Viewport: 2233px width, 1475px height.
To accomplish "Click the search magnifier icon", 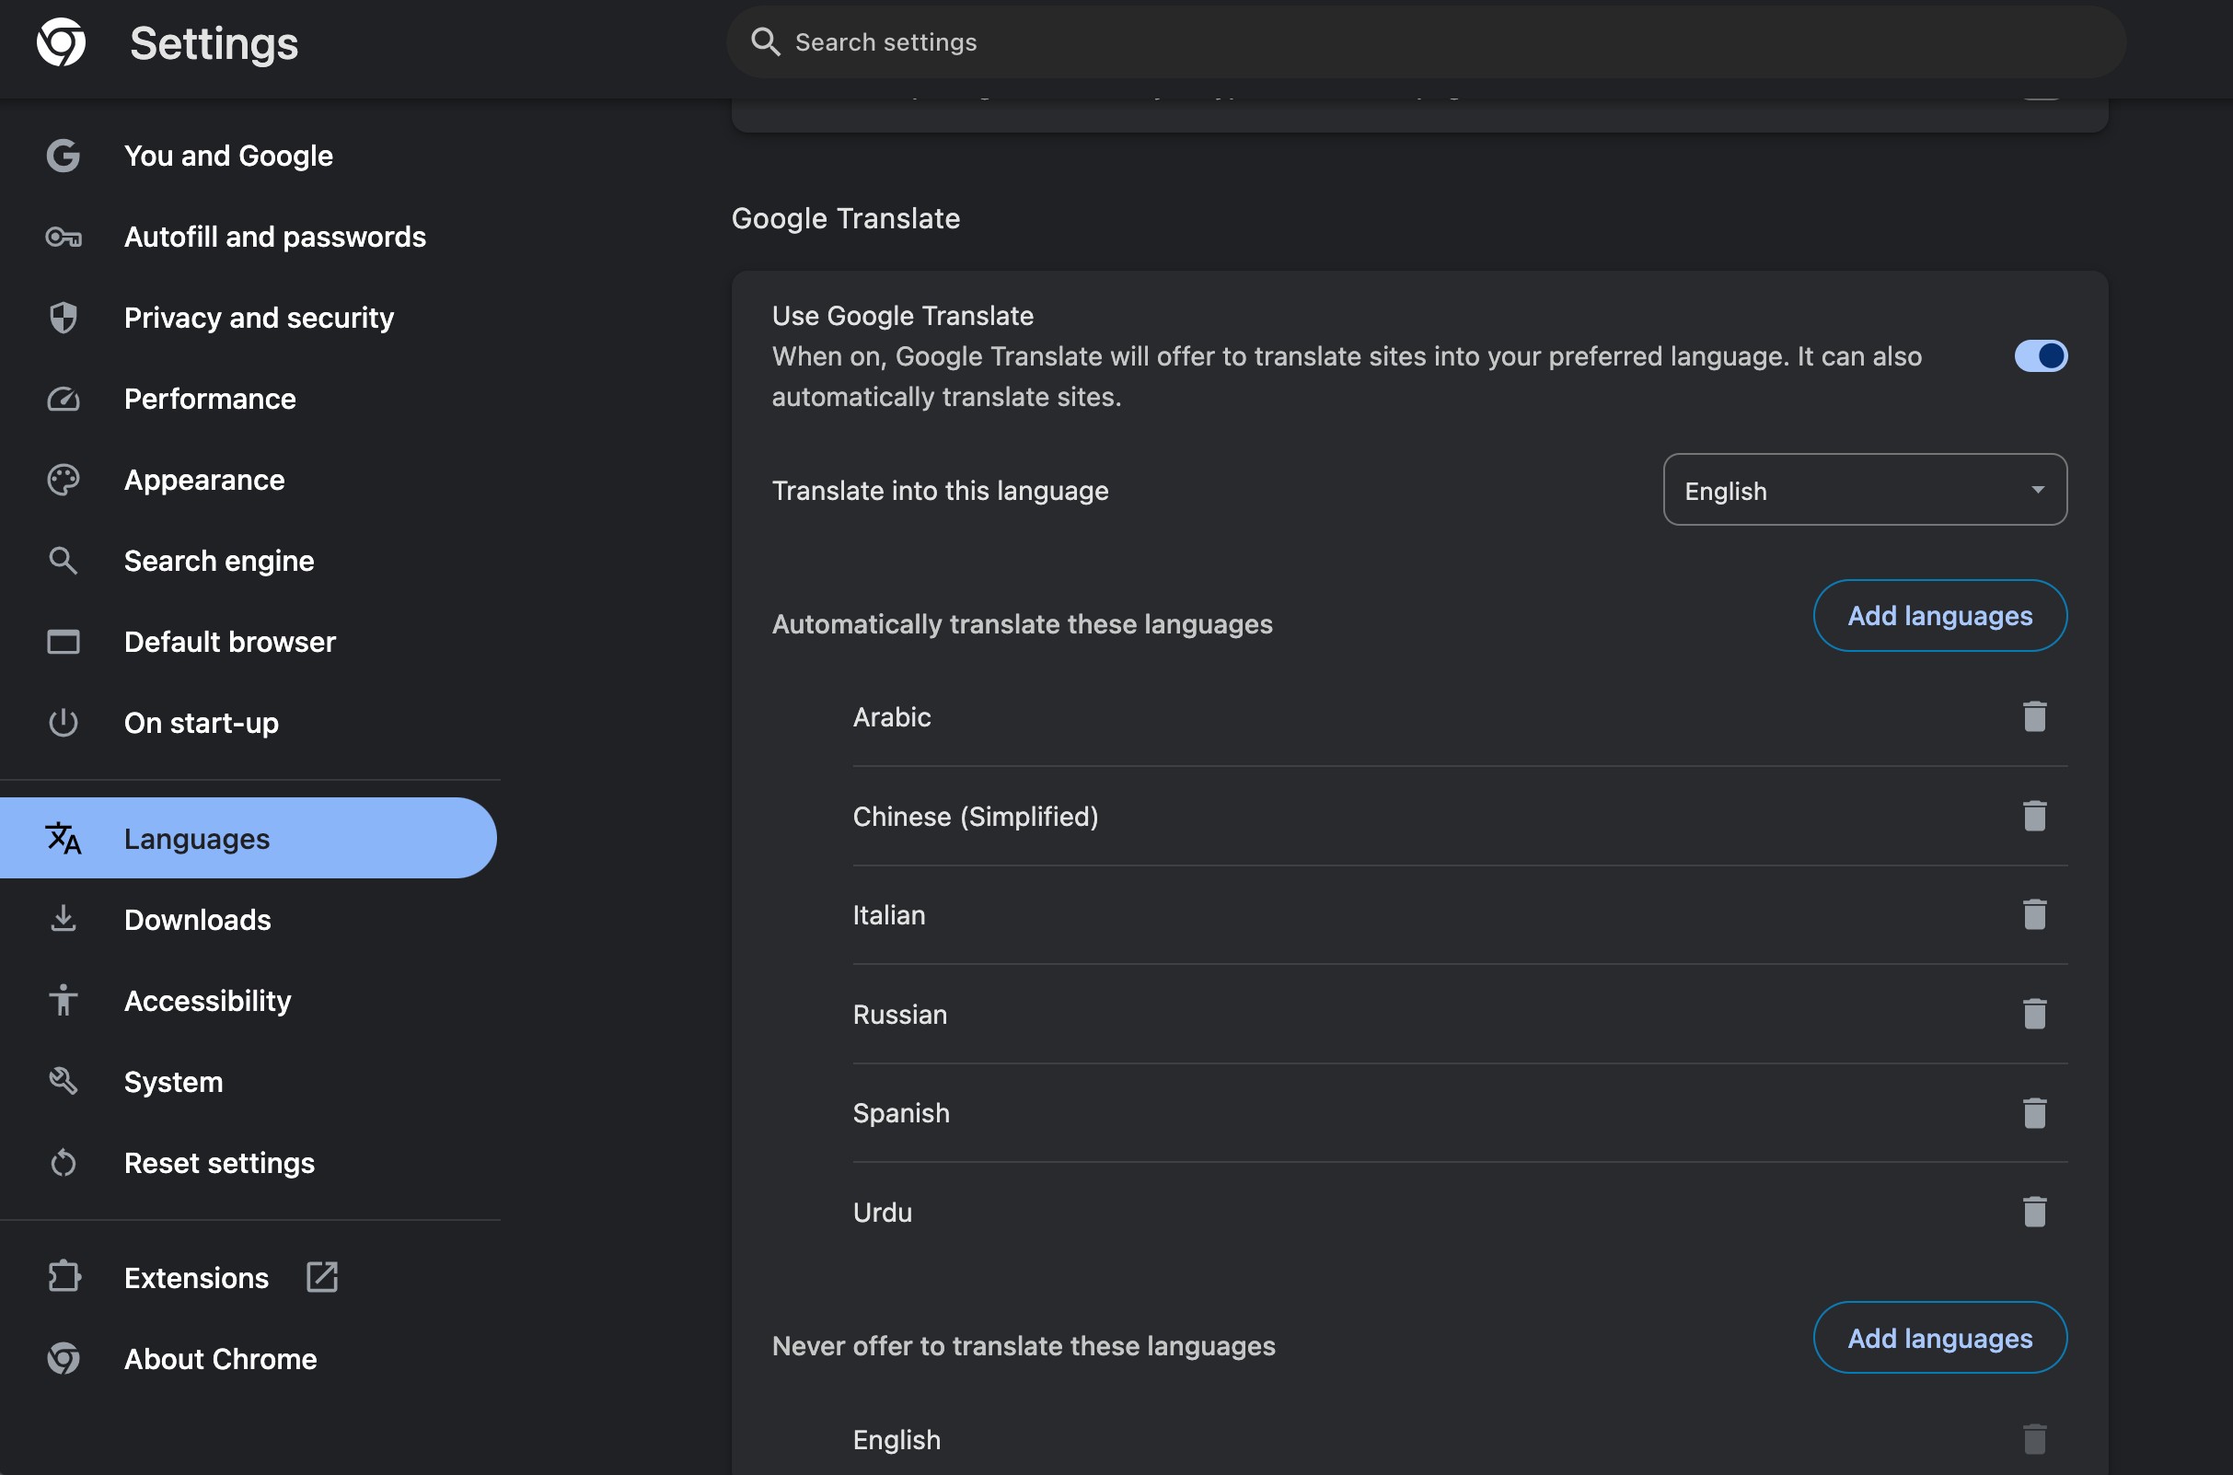I will click(765, 41).
